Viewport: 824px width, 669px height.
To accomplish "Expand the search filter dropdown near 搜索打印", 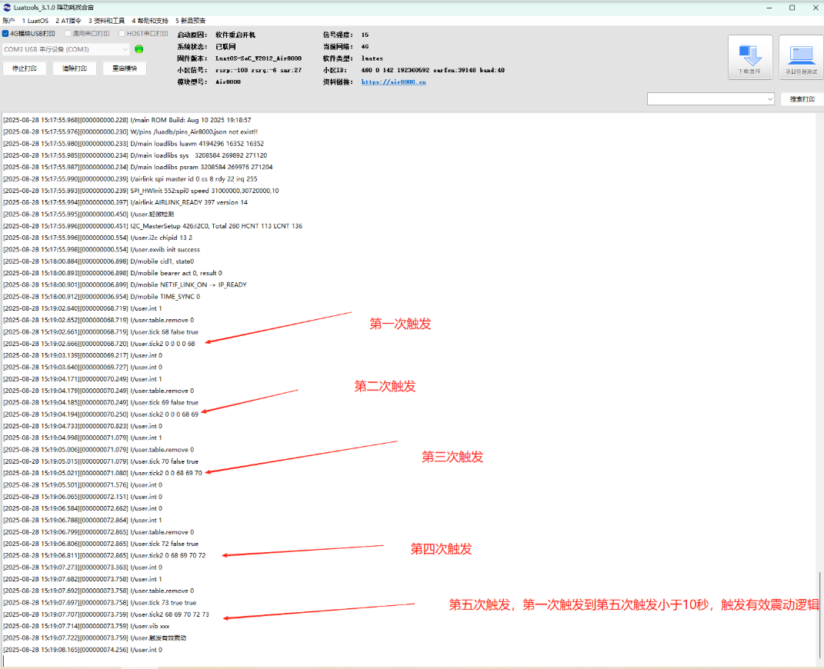I will click(771, 98).
